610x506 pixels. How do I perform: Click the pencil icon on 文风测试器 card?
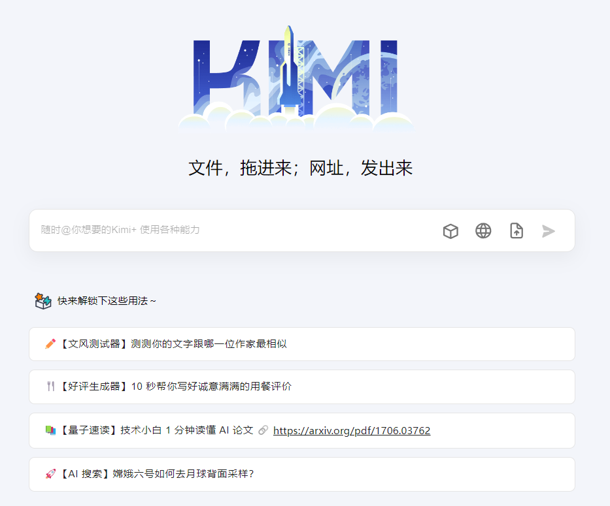point(50,344)
